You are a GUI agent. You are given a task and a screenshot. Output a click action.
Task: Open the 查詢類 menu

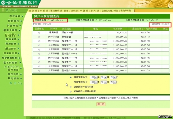[x=33, y=11]
